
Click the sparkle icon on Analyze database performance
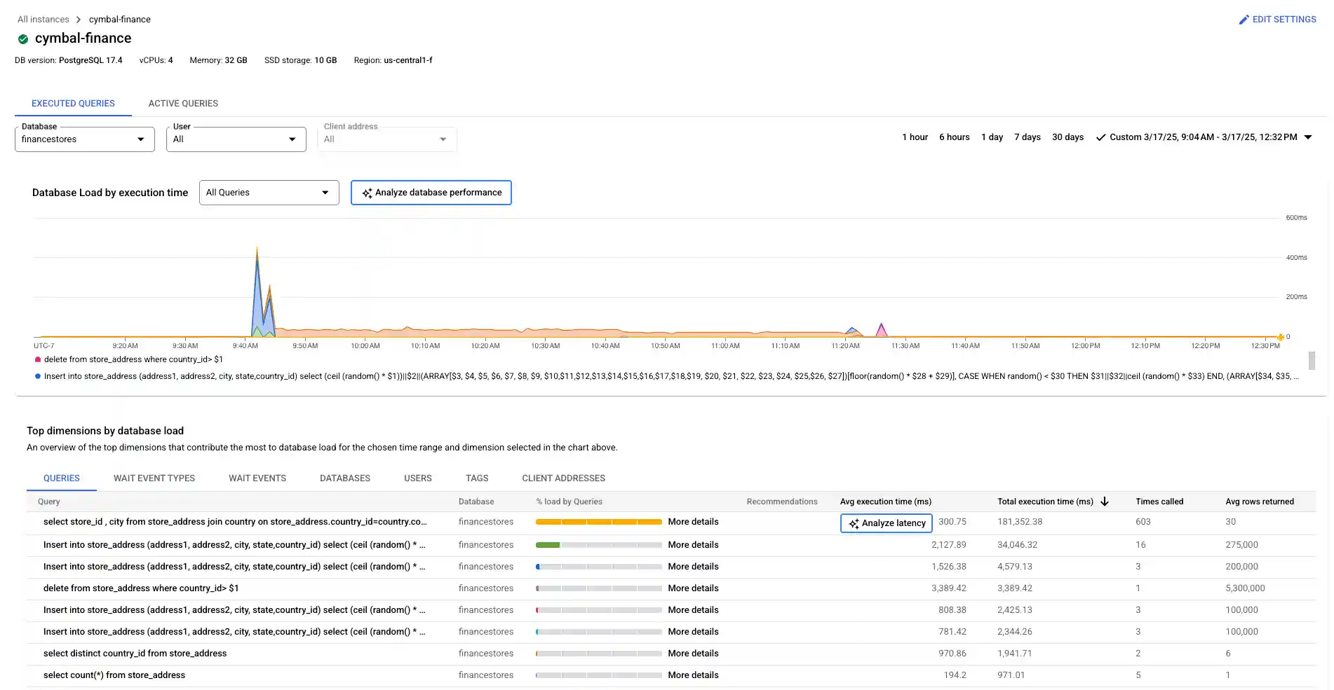coord(367,192)
